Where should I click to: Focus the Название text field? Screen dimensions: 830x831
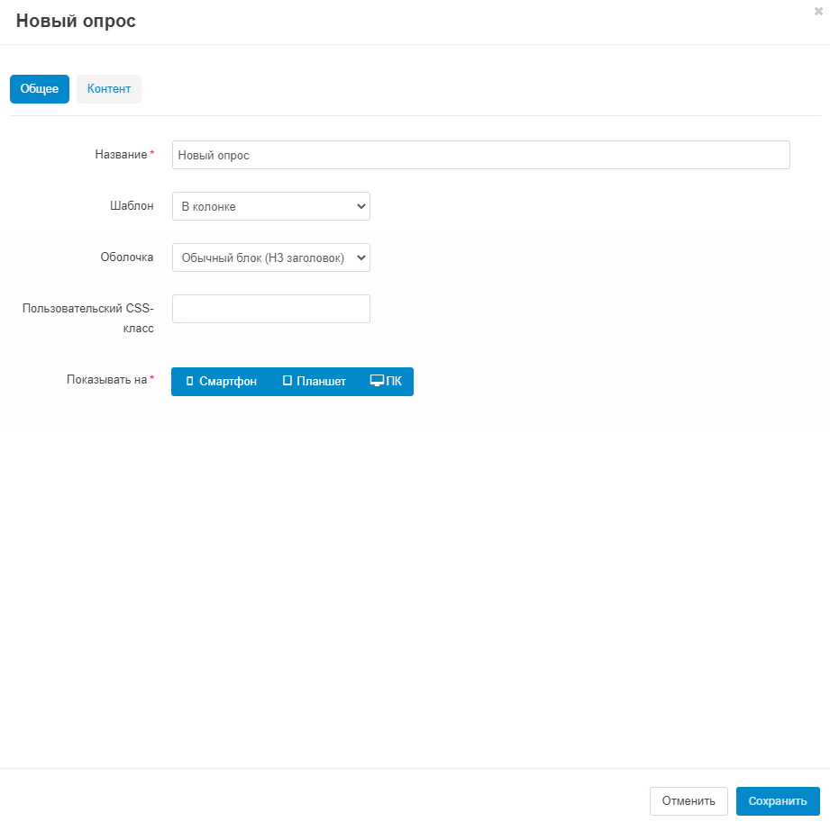pos(480,155)
